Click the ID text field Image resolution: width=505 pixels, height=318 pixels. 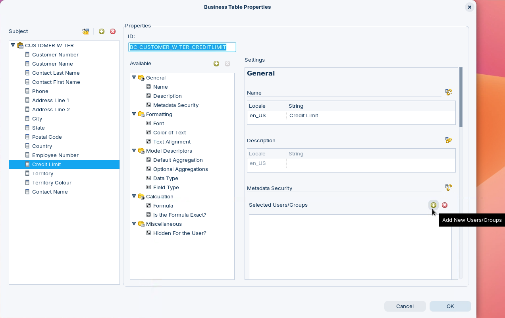pos(182,47)
